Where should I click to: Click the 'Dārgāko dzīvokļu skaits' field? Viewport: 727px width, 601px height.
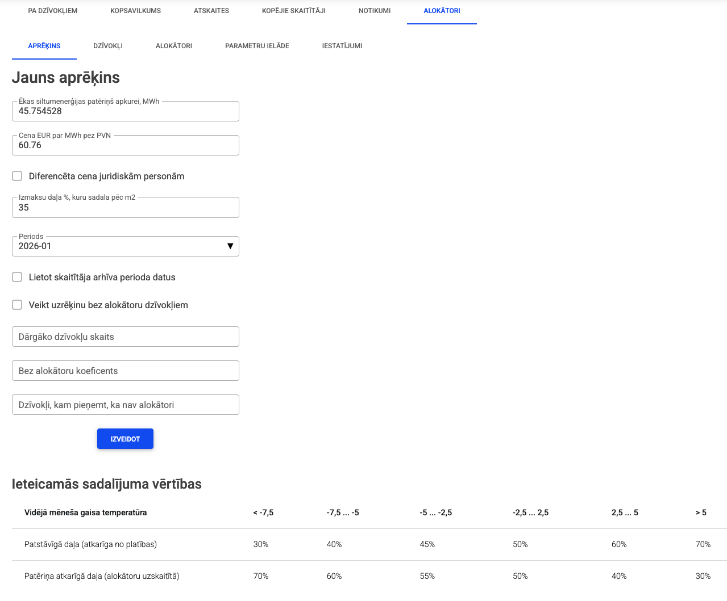click(125, 336)
